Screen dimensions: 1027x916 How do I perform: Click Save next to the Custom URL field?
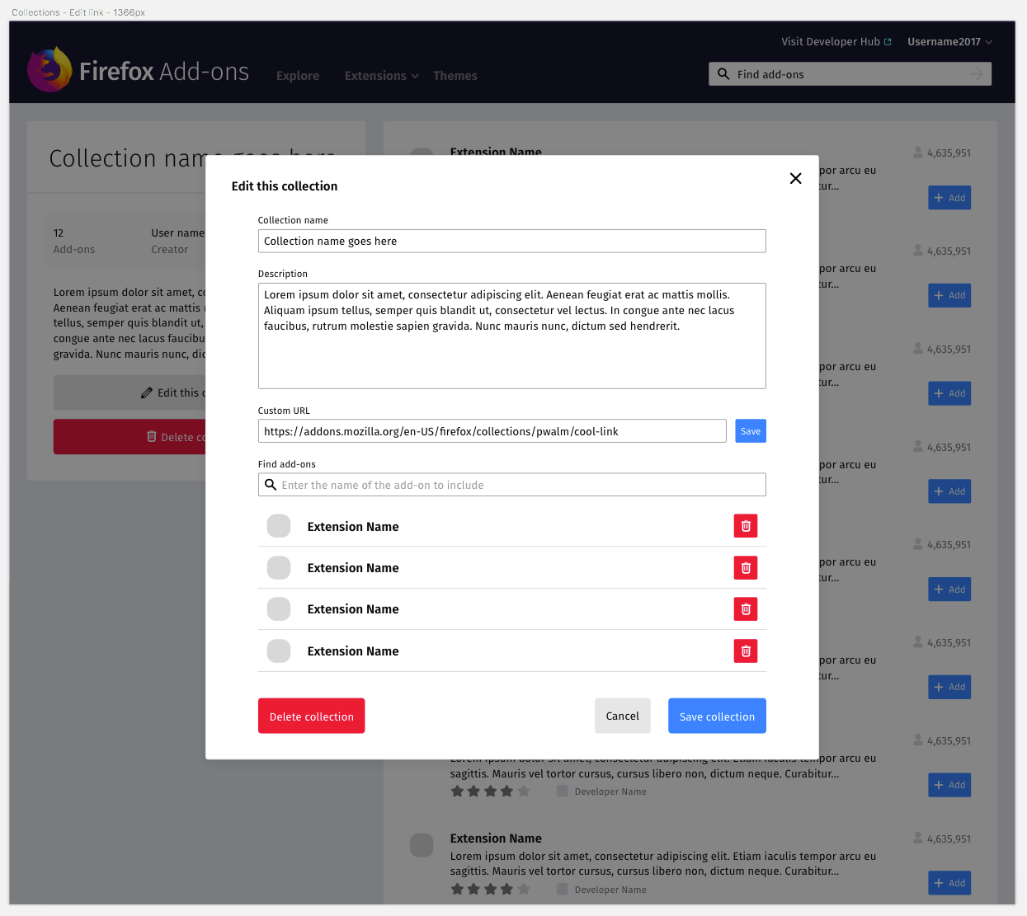(x=750, y=430)
